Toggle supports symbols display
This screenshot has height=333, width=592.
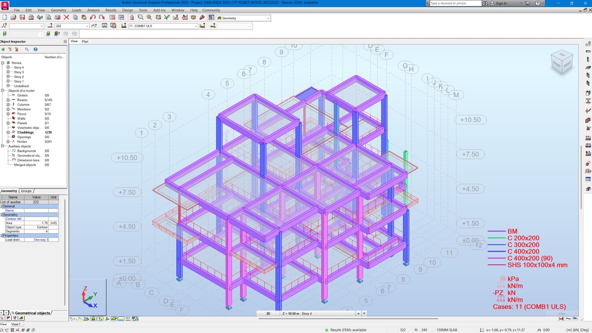(93, 319)
